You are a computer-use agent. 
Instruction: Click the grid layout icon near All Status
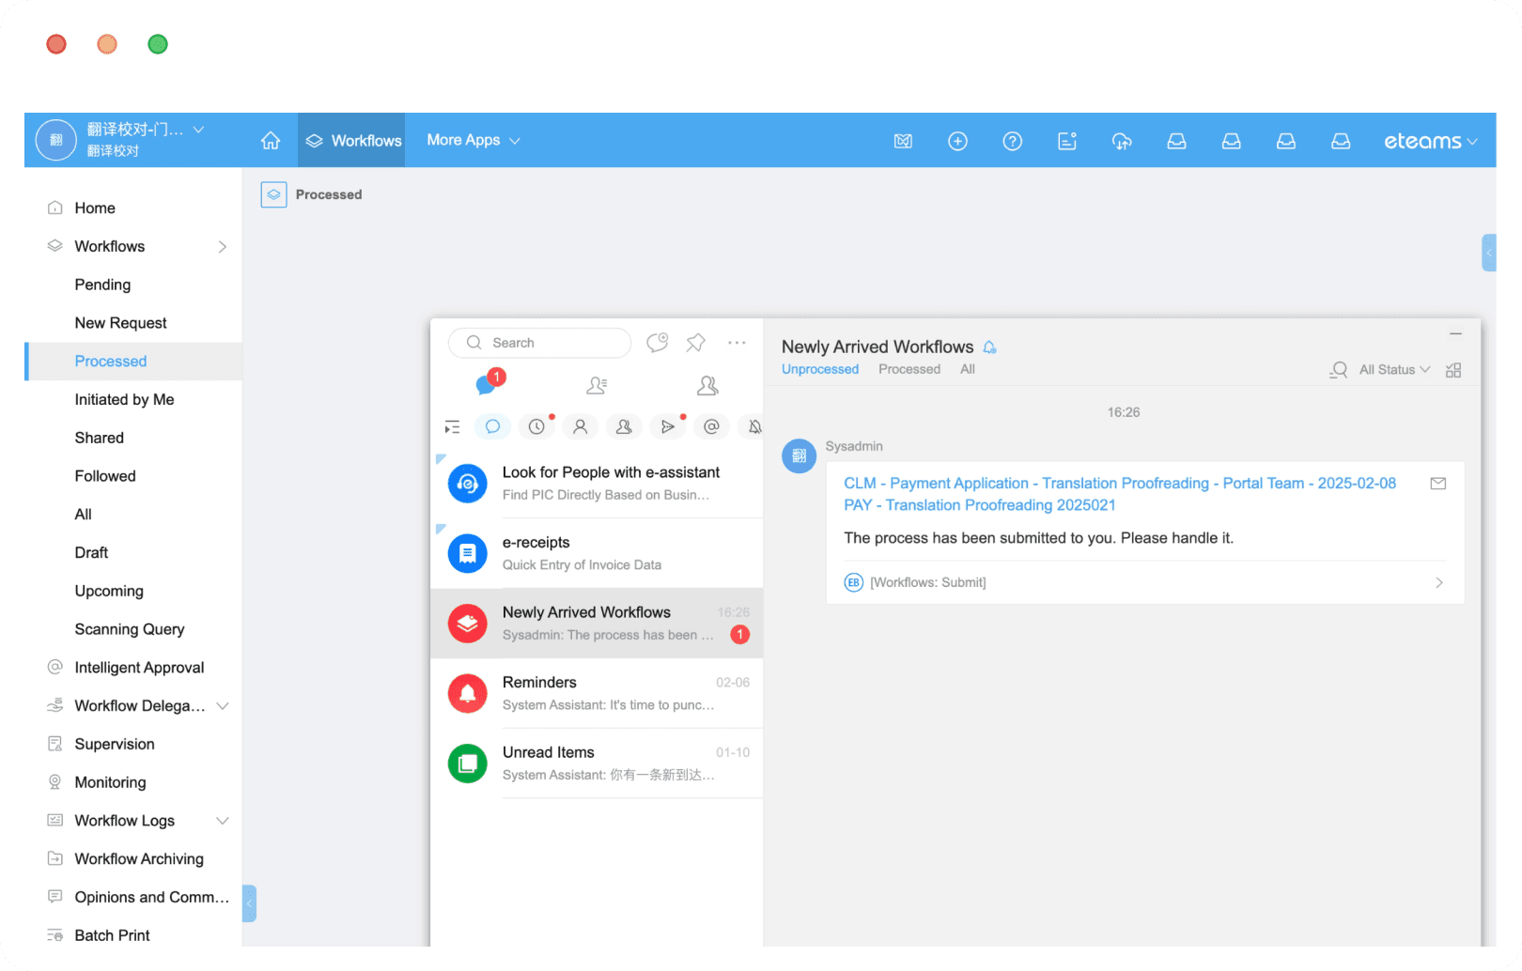tap(1453, 370)
